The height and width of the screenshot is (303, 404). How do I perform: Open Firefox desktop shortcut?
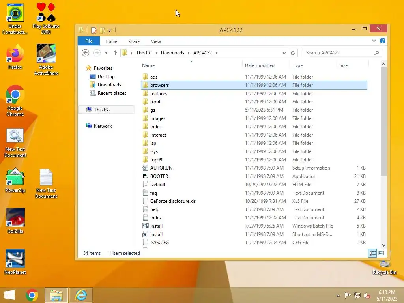pos(15,57)
